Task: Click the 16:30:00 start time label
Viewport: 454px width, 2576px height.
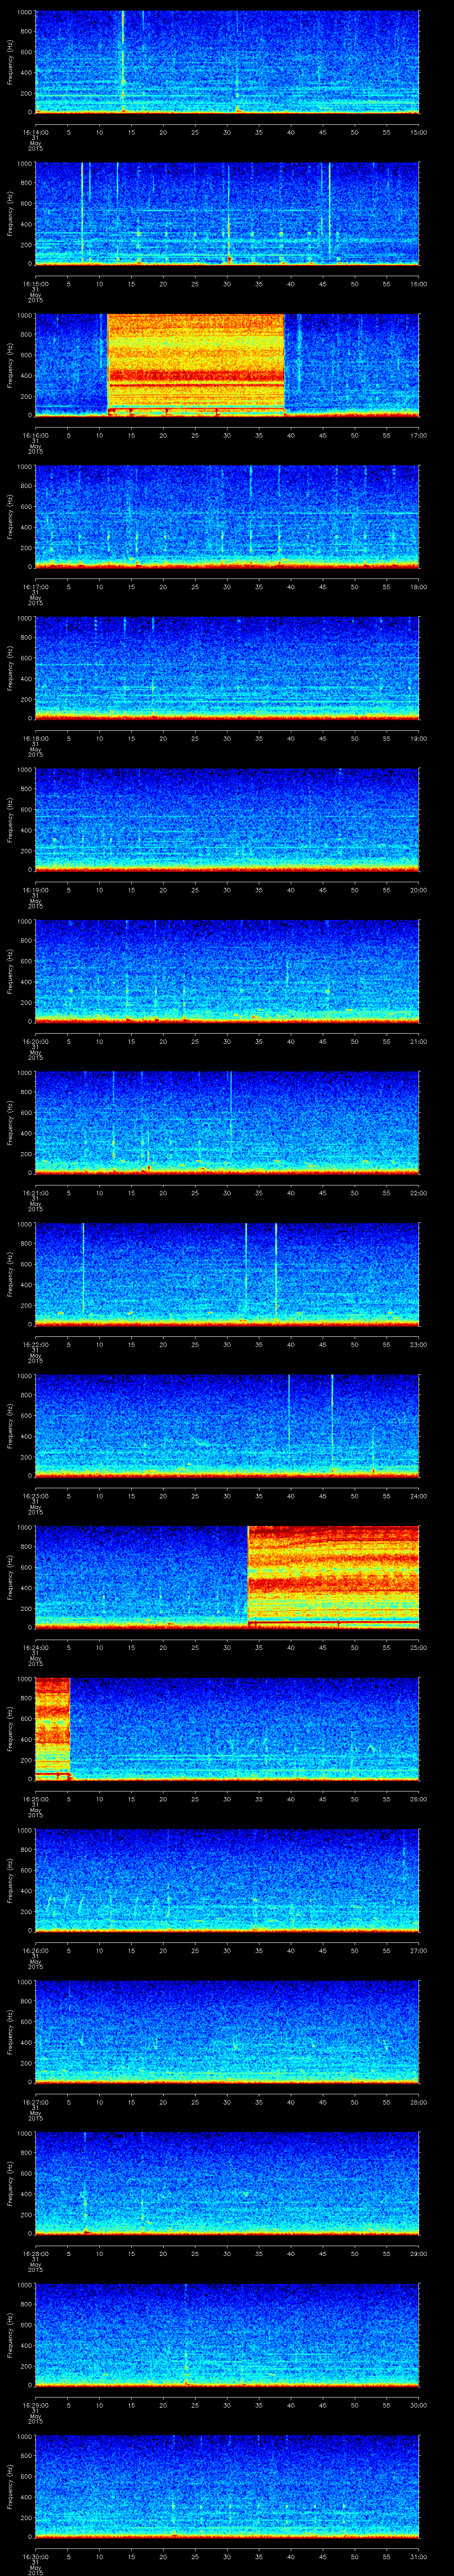Action: coord(35,2556)
